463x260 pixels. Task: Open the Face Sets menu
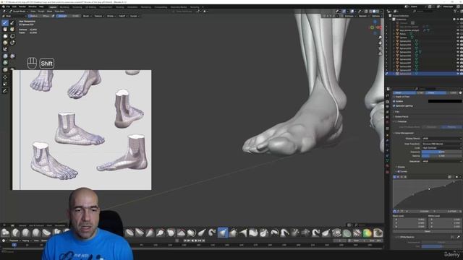click(x=59, y=12)
